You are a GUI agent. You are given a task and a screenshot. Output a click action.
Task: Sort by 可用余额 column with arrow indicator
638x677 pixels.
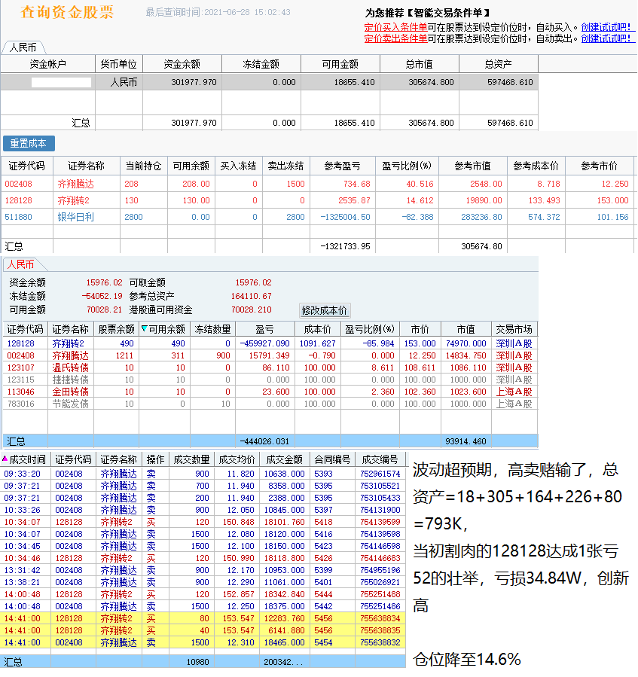point(164,329)
